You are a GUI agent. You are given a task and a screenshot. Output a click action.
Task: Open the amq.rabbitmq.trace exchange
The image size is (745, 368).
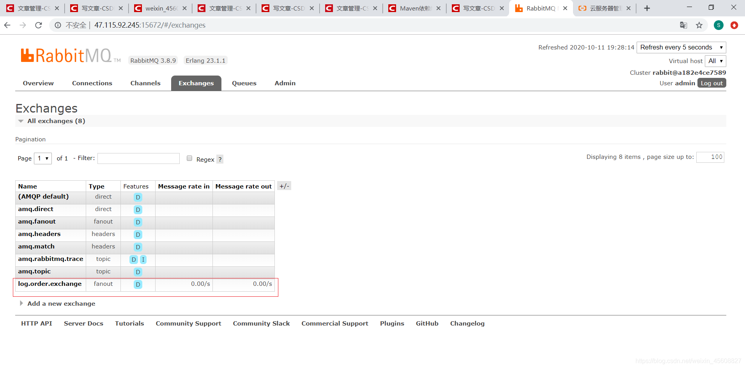click(51, 259)
